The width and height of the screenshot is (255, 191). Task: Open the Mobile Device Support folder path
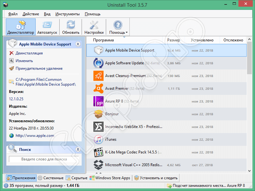tap(46, 82)
